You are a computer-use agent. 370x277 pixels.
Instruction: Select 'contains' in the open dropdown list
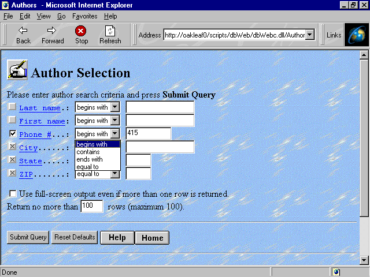tap(88, 152)
